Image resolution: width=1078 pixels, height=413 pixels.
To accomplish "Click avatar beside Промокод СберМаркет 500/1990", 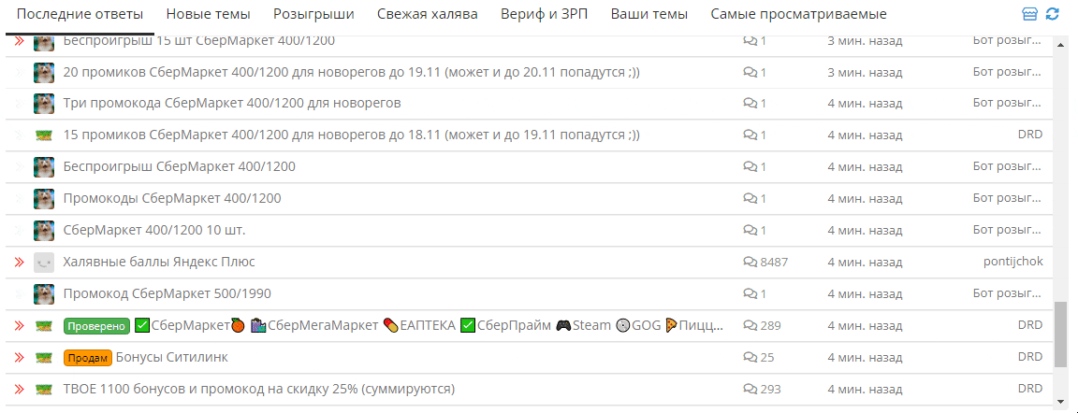I will point(44,293).
